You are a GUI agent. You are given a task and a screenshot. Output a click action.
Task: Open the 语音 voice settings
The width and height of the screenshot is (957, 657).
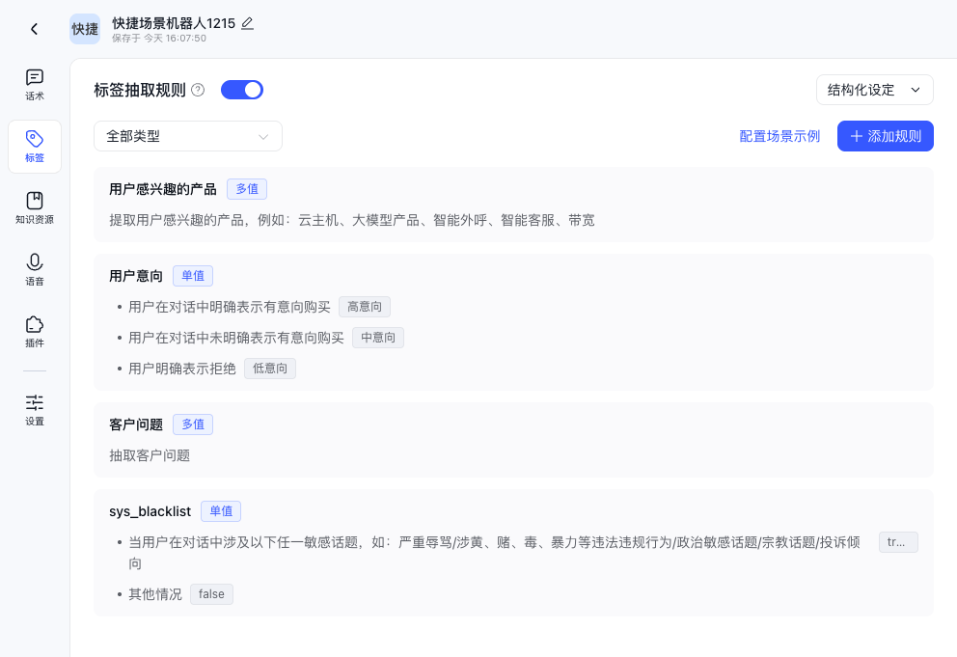[35, 270]
